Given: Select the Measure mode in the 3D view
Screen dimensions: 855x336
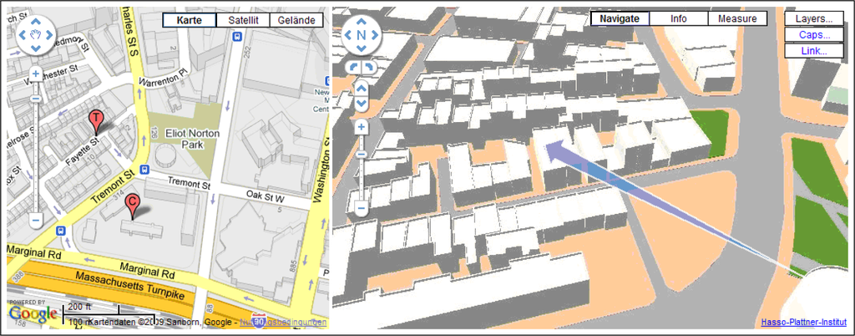Looking at the screenshot, I should (x=737, y=18).
